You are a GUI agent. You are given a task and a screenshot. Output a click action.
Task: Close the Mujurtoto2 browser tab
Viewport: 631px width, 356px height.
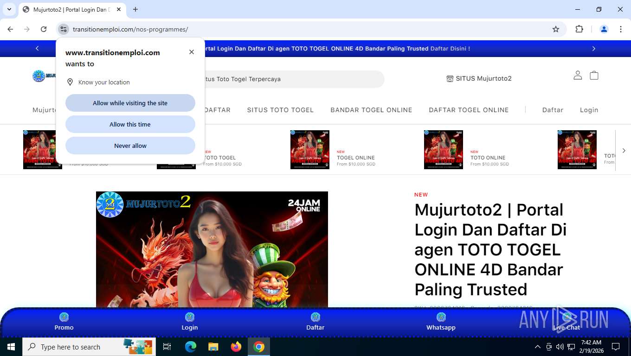[x=119, y=9]
